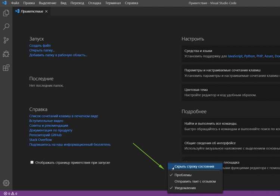Open the Source Control icon
The image size is (280, 196).
coord(6,40)
